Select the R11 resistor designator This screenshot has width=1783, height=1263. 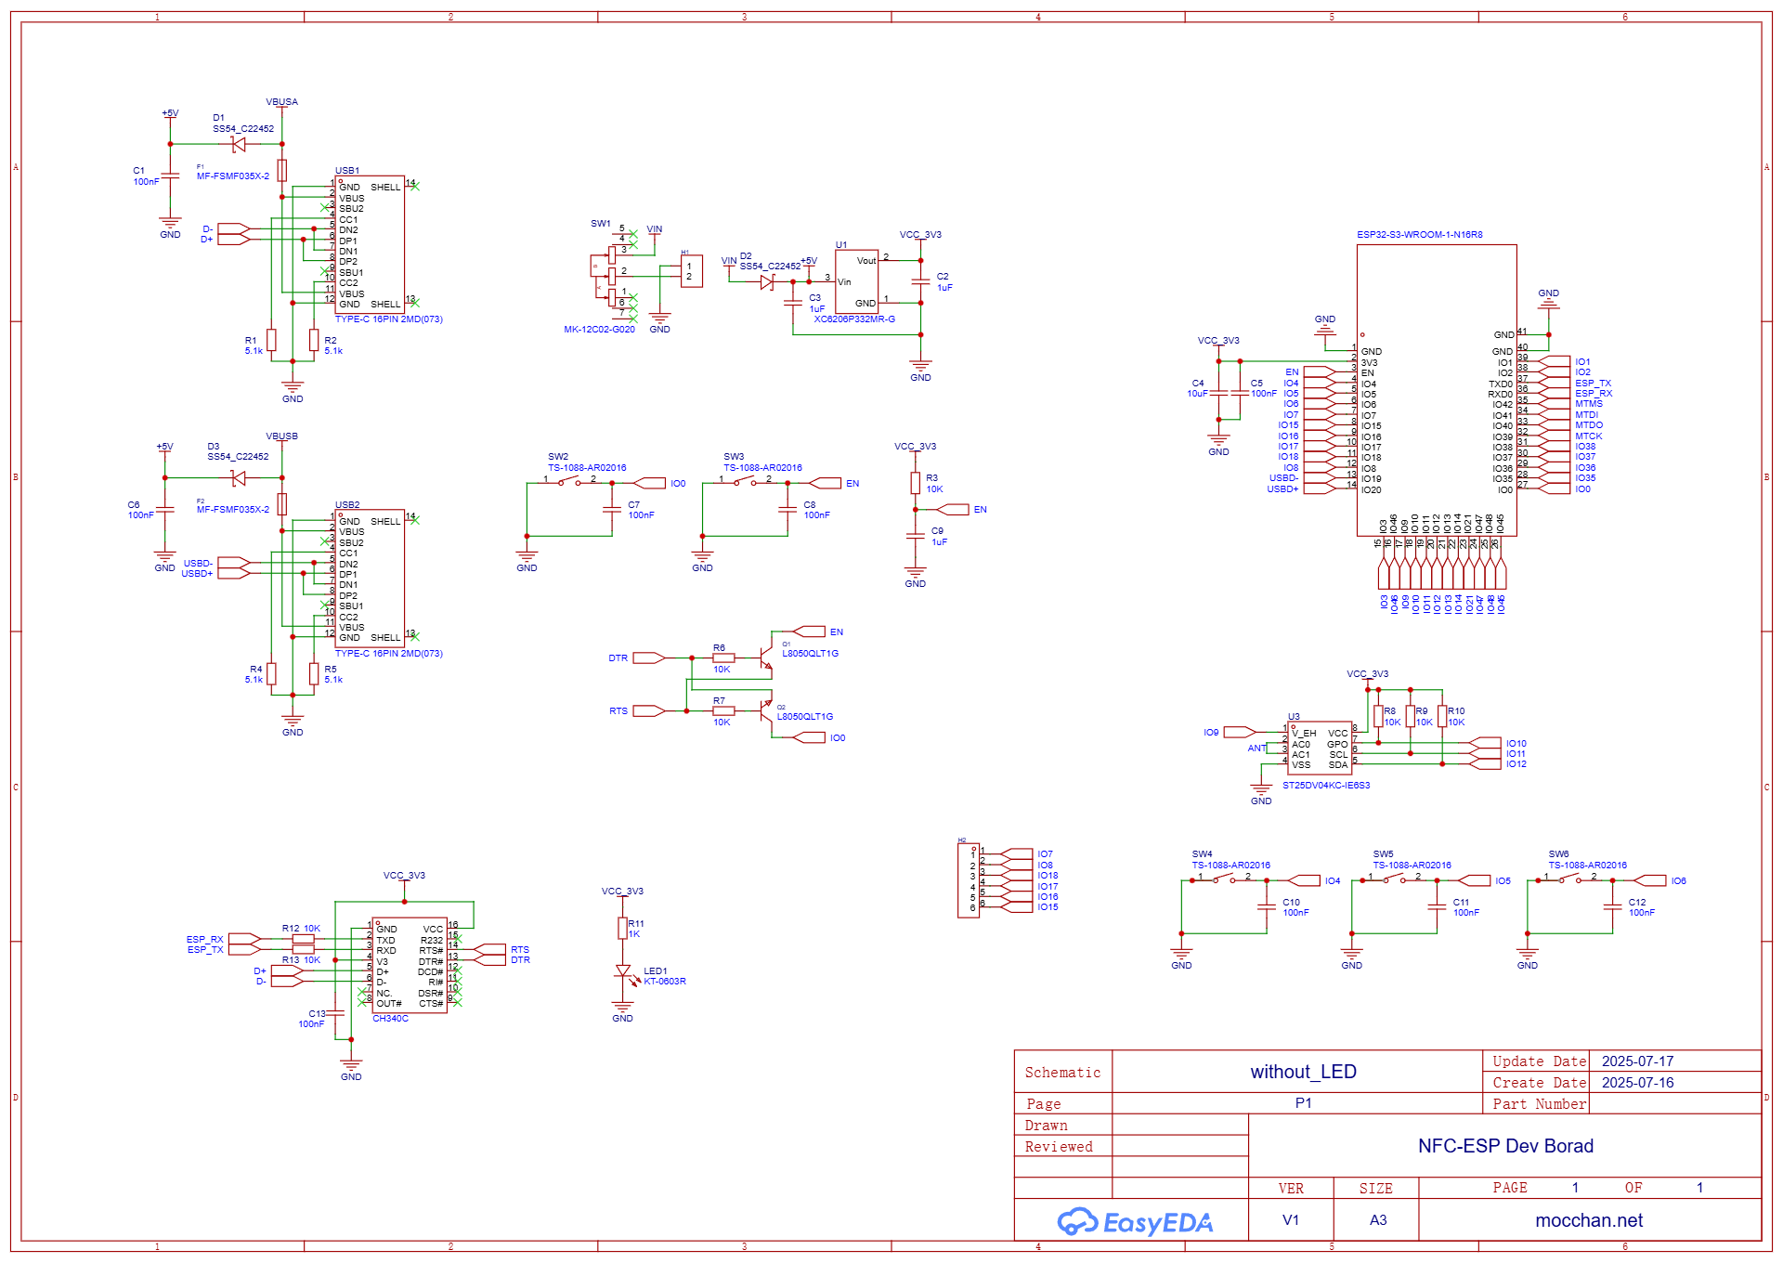click(636, 924)
